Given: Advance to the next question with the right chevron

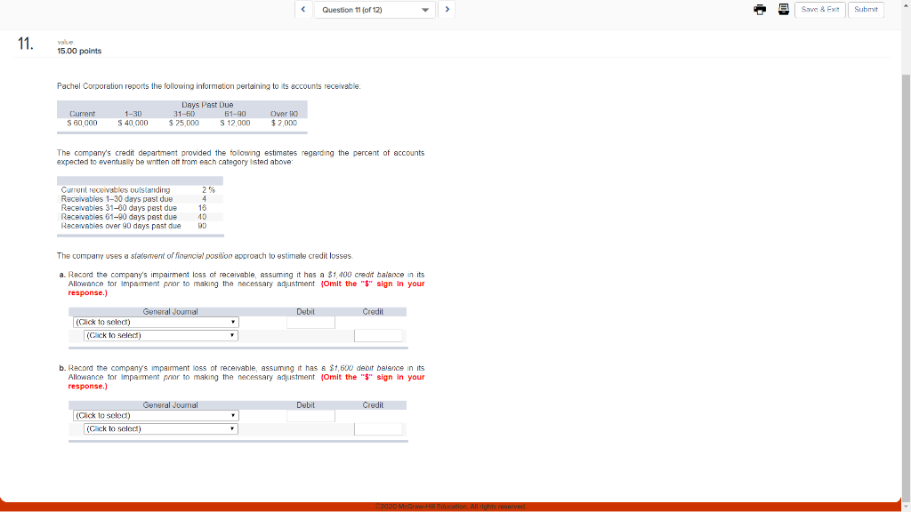Looking at the screenshot, I should click(x=447, y=9).
